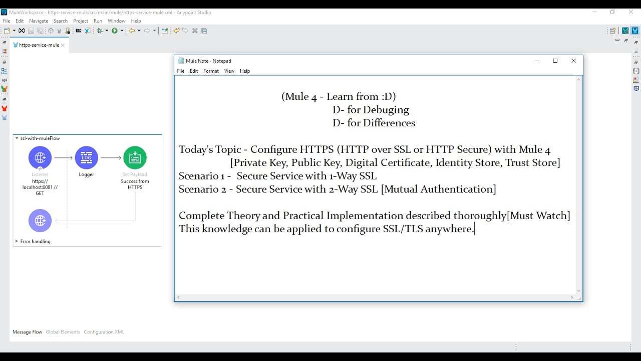Screen dimensions: 641x361
Task: Open Notepad's View menu
Action: coord(229,71)
